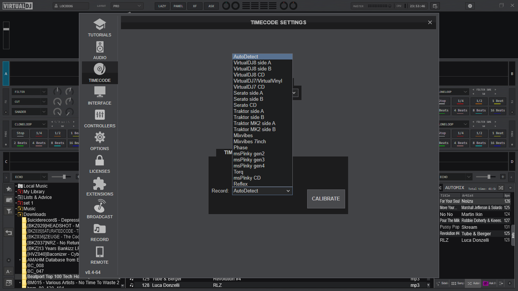Viewport: 518px width, 291px height.
Task: Open the Controllers settings section
Action: tap(100, 118)
